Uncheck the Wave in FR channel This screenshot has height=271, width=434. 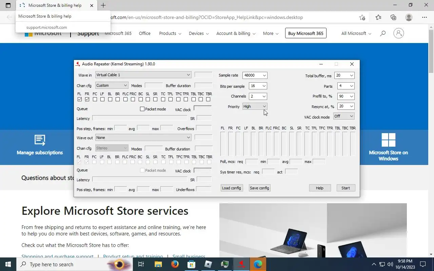pos(87,99)
